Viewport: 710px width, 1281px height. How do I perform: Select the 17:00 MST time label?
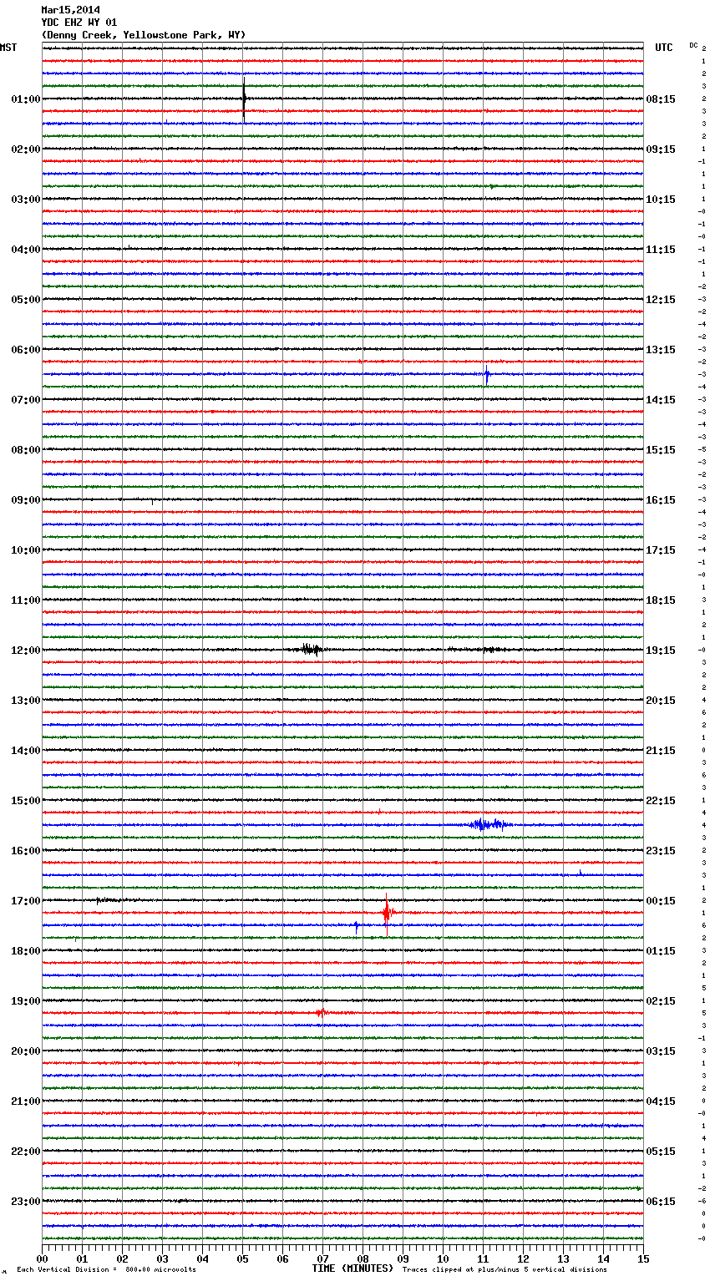point(26,901)
